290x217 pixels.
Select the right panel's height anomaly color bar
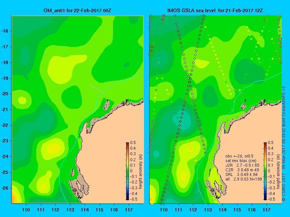(265, 171)
